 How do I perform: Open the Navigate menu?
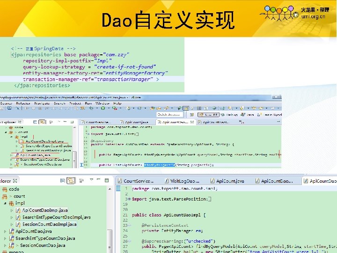(42, 103)
